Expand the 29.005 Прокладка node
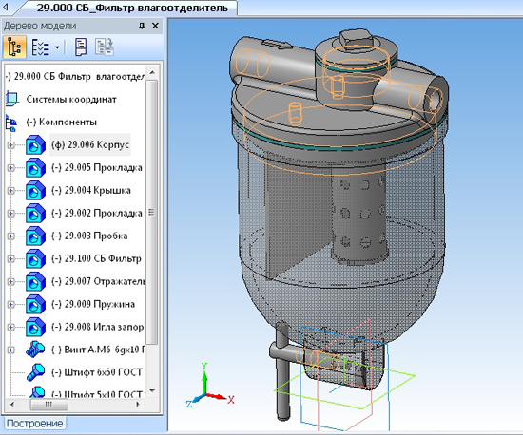 [11, 168]
